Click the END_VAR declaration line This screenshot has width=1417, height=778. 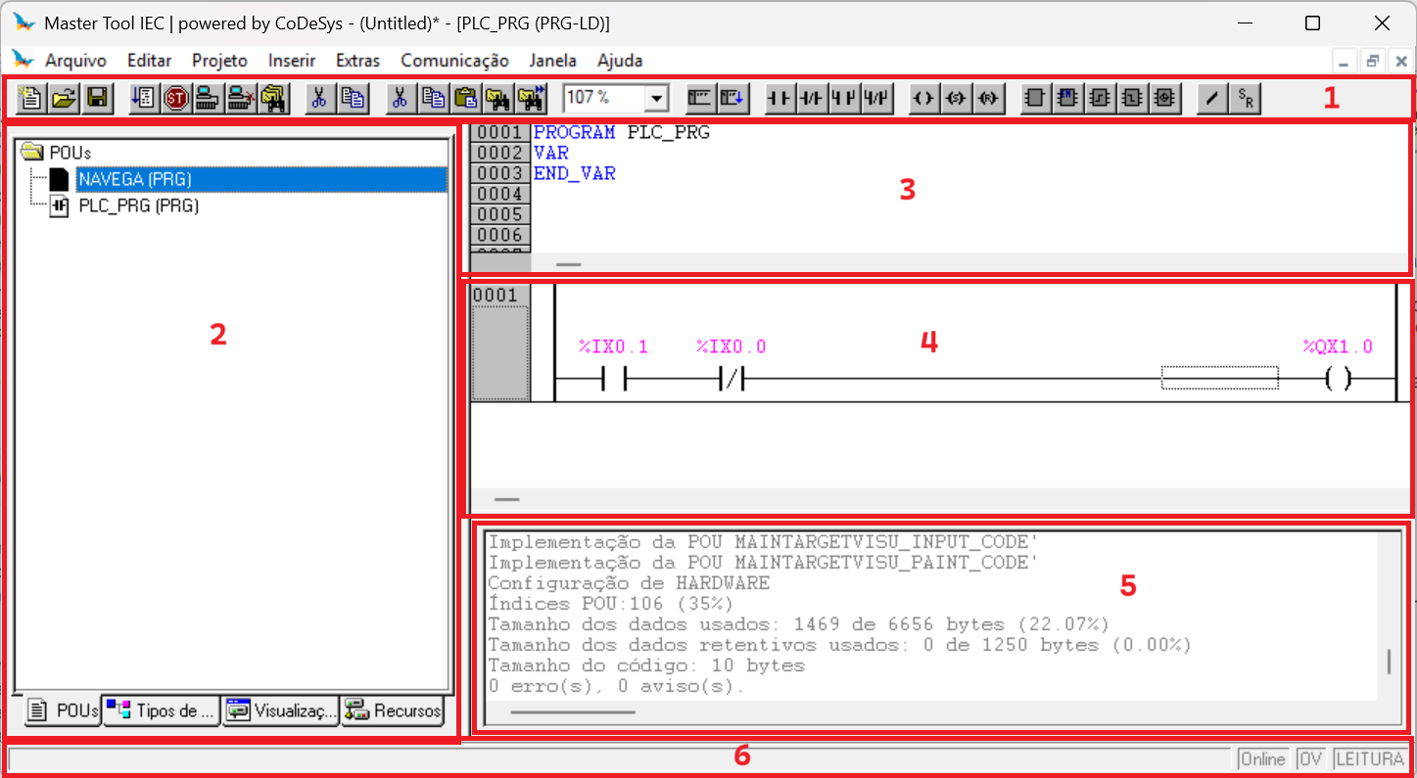click(575, 173)
